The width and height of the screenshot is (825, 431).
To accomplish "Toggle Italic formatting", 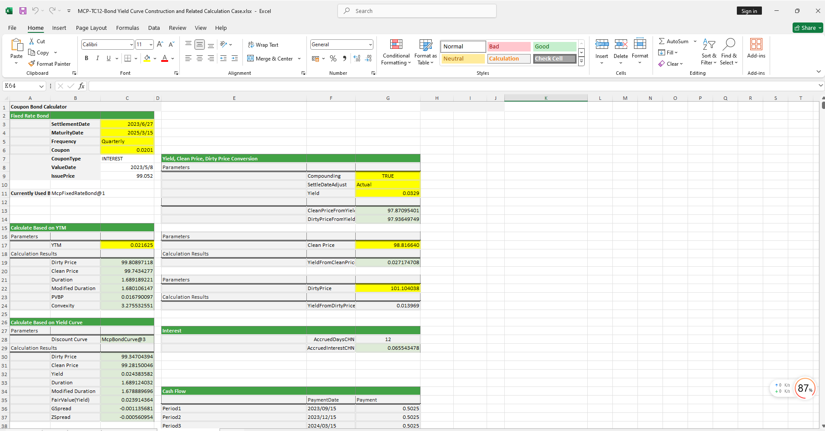I will click(98, 58).
